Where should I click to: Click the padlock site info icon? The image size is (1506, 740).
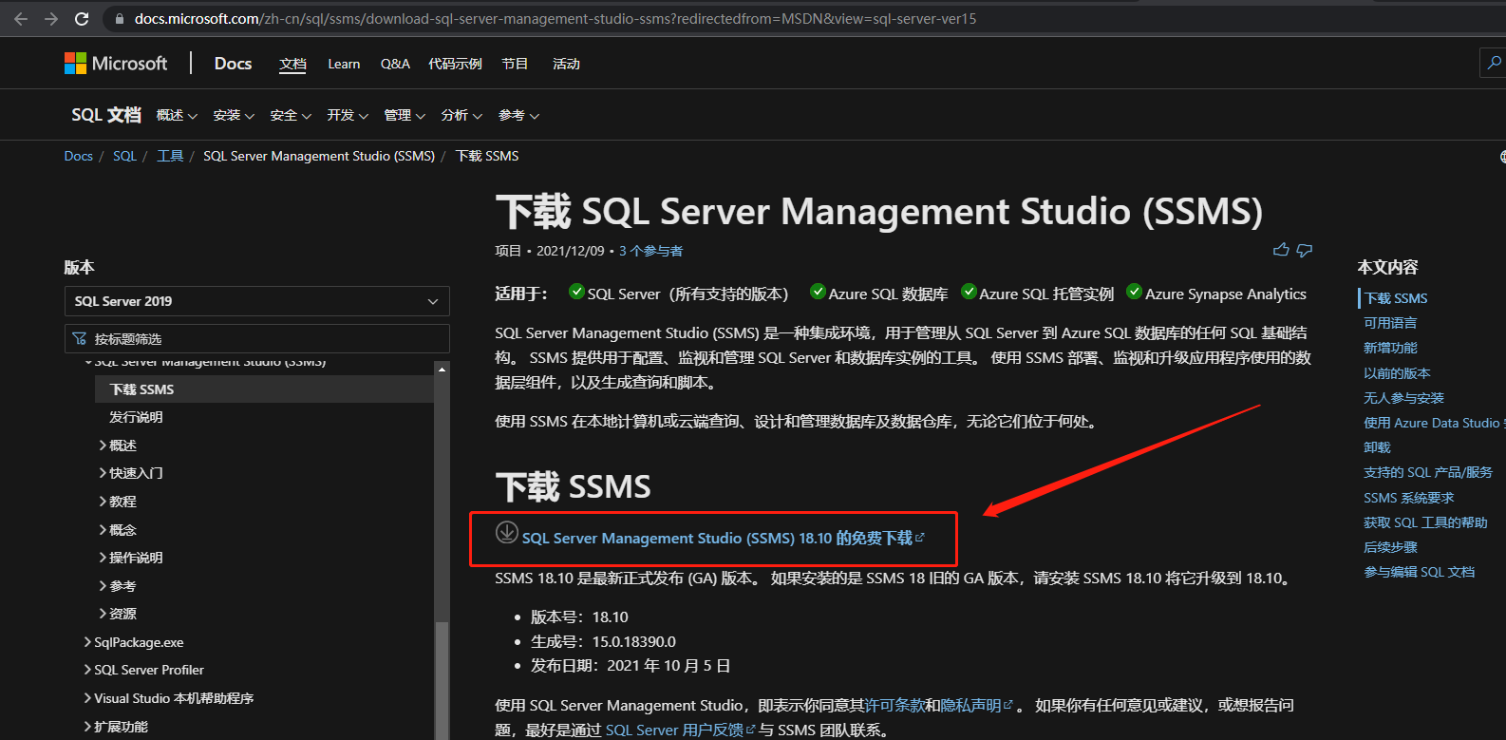pyautogui.click(x=119, y=19)
